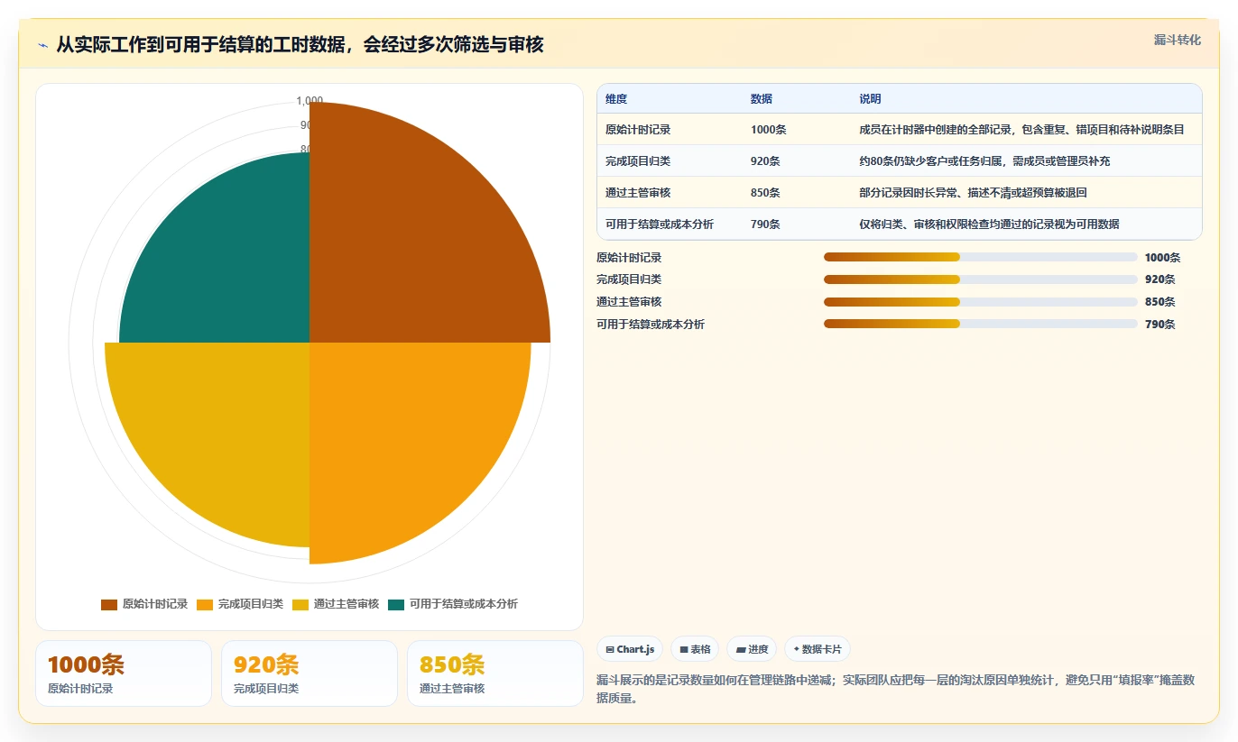This screenshot has width=1238, height=742.
Task: Click the 790条 value in the table
Action: pyautogui.click(x=765, y=224)
